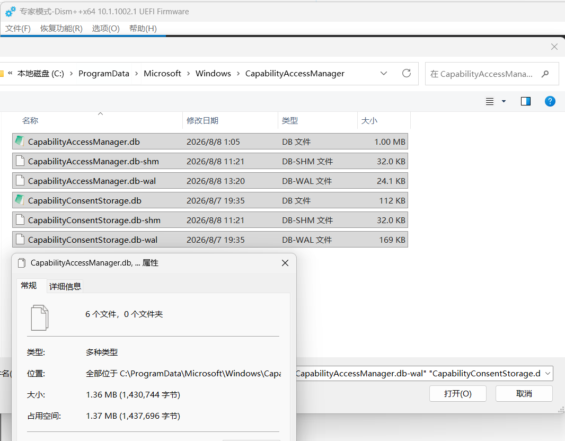
Task: Click the 1.37 MB (1,437,696 字节) value
Action: 133,416
